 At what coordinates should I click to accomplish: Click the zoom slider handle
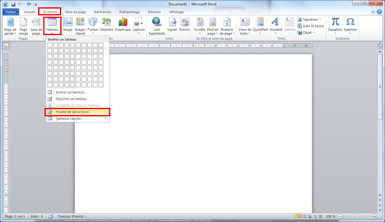pyautogui.click(x=357, y=216)
